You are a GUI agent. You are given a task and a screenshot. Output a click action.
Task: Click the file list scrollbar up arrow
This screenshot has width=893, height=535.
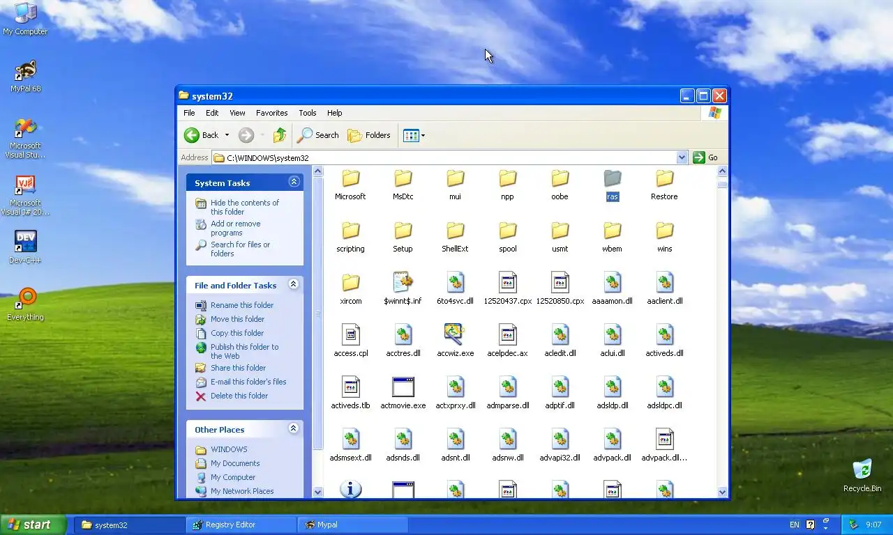tap(722, 171)
